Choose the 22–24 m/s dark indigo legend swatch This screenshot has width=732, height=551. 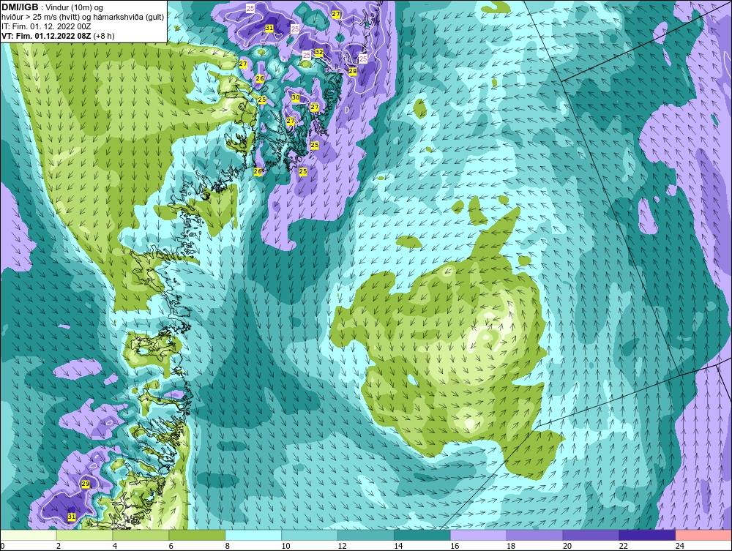pyautogui.click(x=648, y=535)
